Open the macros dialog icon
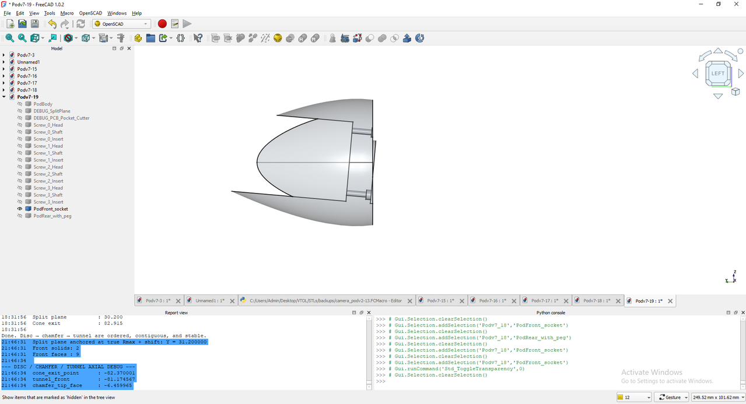The image size is (746, 404). point(174,24)
